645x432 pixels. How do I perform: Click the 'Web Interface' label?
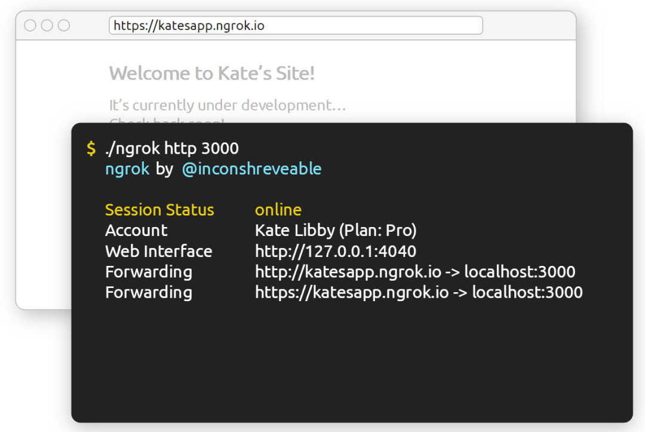159,252
